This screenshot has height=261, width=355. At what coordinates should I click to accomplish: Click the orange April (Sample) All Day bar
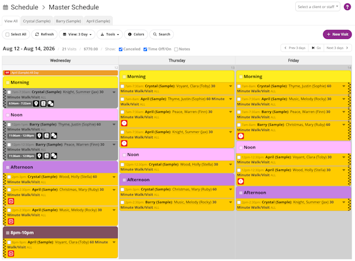(x=60, y=72)
